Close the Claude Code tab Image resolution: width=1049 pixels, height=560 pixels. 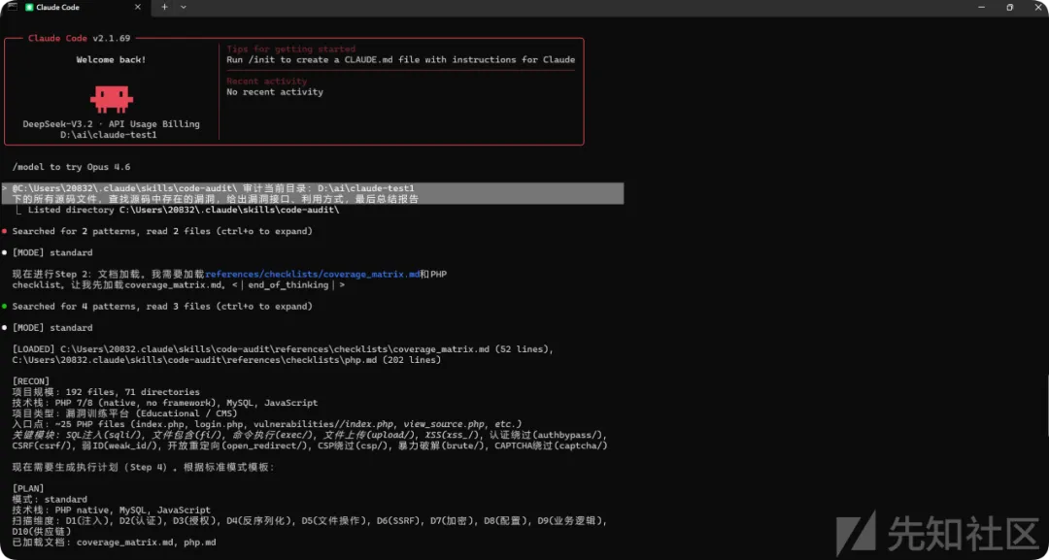tap(138, 8)
